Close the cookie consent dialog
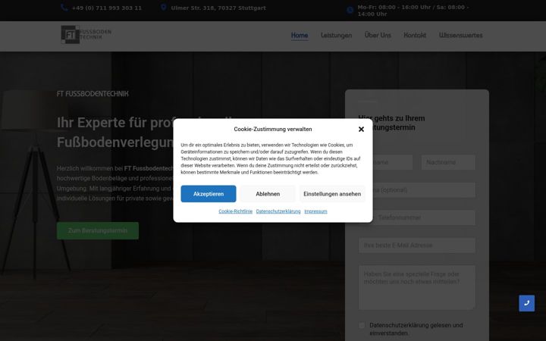Viewport: 546px width, 341px height. tap(361, 129)
